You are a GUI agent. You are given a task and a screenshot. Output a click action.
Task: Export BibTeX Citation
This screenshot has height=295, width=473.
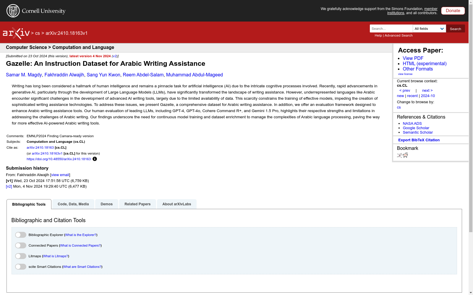pyautogui.click(x=419, y=140)
